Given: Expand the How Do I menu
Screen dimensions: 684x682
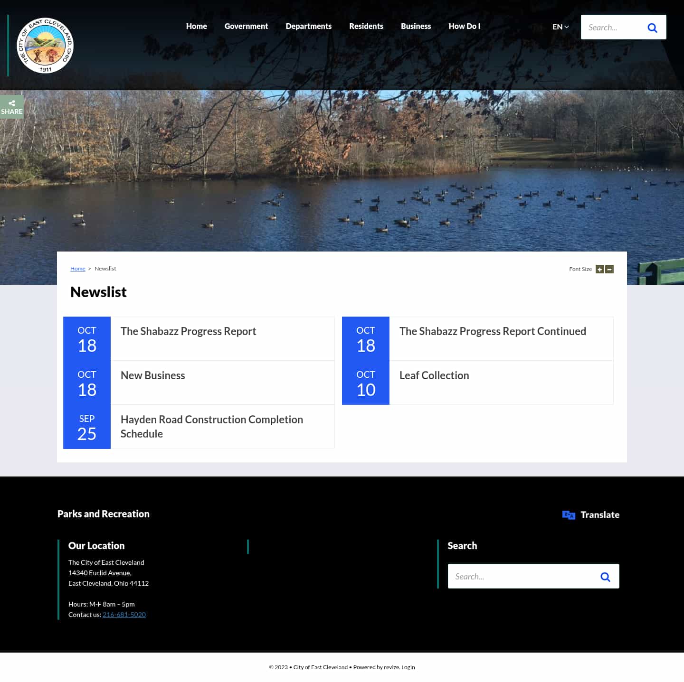Looking at the screenshot, I should coord(464,26).
